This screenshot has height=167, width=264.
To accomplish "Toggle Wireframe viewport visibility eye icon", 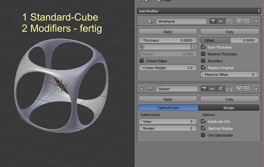I will coord(221,21).
